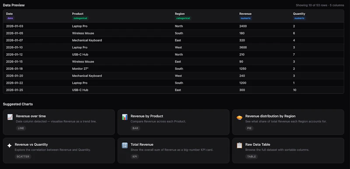This screenshot has height=169, width=350.
Task: Click the clipboard icon for Raw Data Table
Action: (x=239, y=145)
